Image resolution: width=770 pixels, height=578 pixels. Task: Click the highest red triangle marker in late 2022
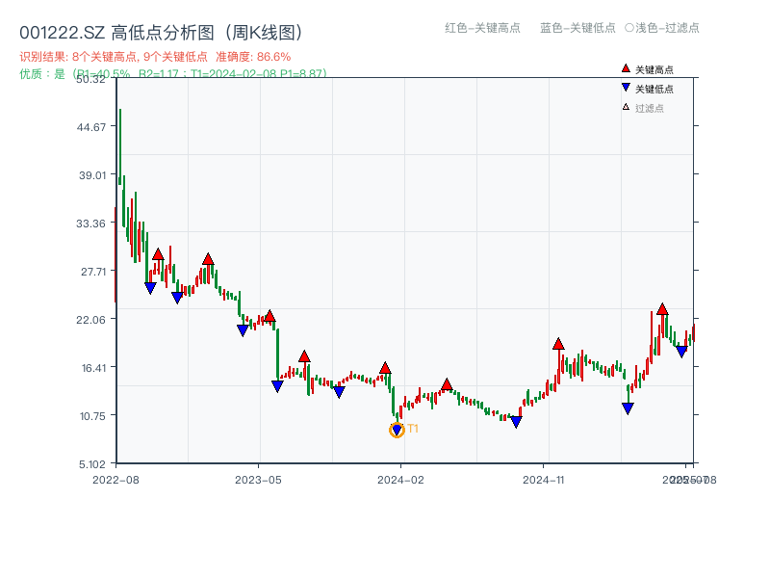(x=160, y=252)
